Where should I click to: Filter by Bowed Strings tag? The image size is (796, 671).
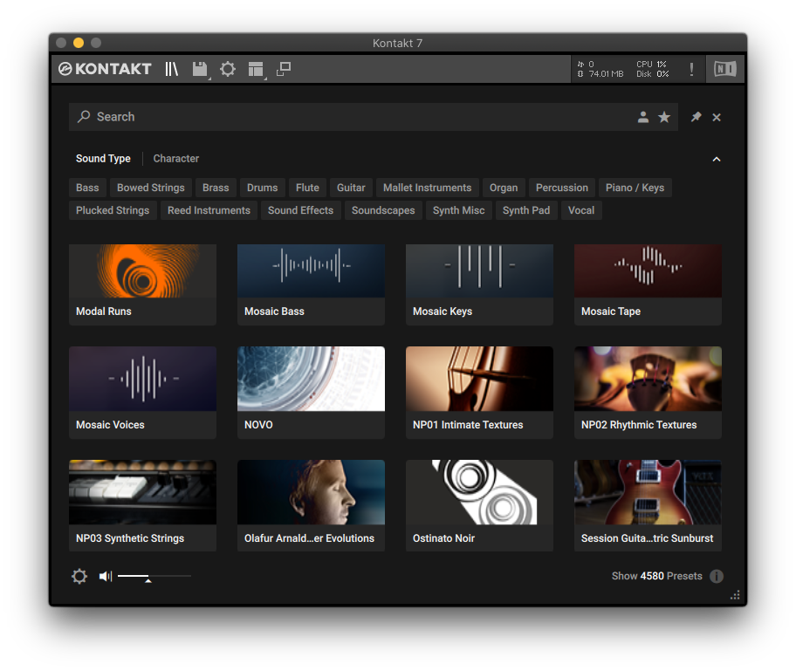(151, 188)
